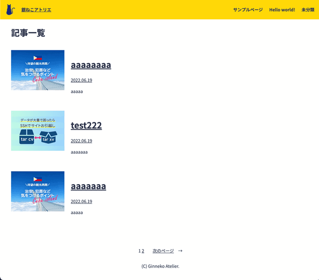Image resolution: width=319 pixels, height=280 pixels.
Task: Open サンプルページ in the navigation menu
Action: (x=248, y=10)
